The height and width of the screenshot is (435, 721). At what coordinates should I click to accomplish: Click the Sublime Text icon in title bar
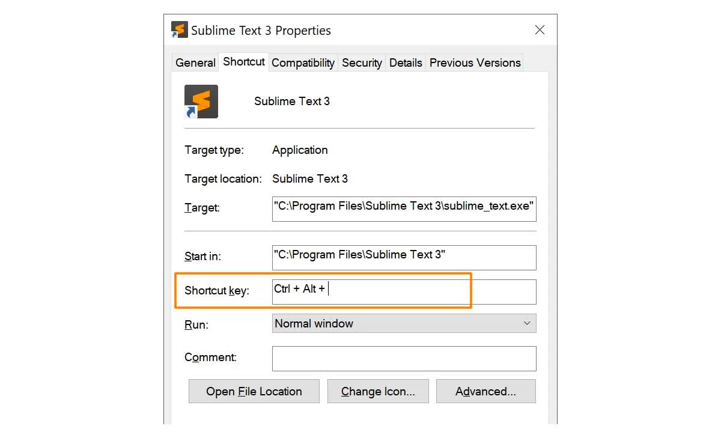click(x=180, y=30)
